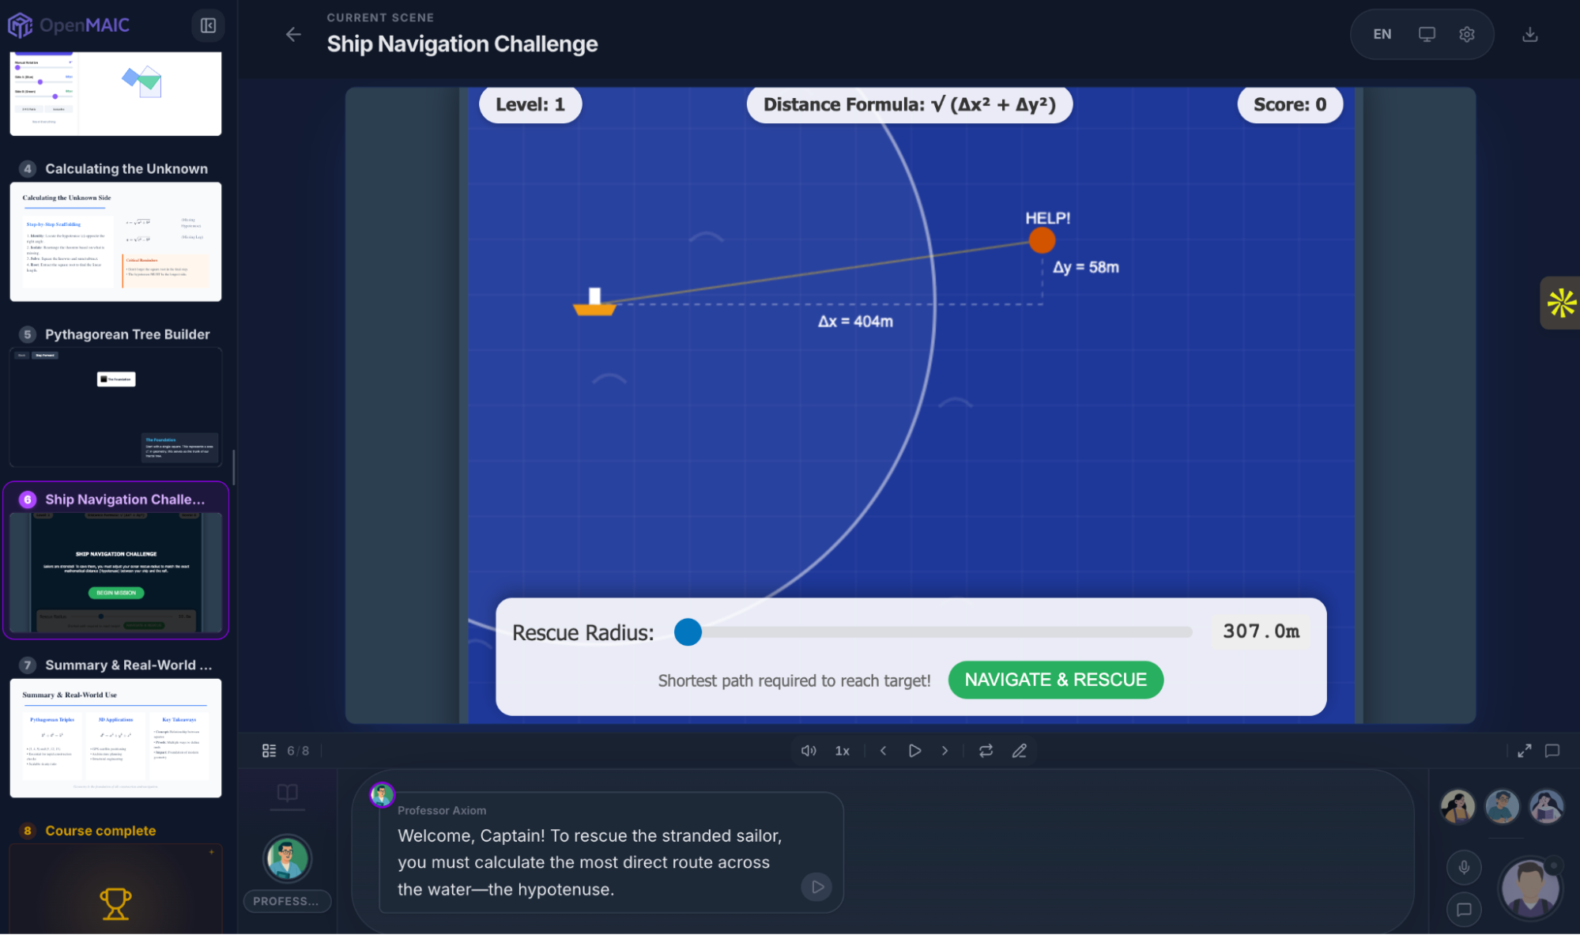Click the Professor Axiom message avatar

coord(382,794)
